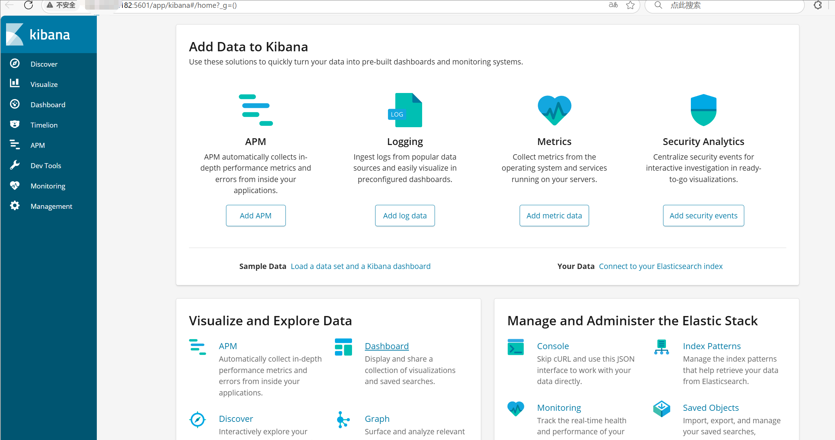
Task: Click the Dashboard gauge icon in sidebar
Action: tap(15, 104)
